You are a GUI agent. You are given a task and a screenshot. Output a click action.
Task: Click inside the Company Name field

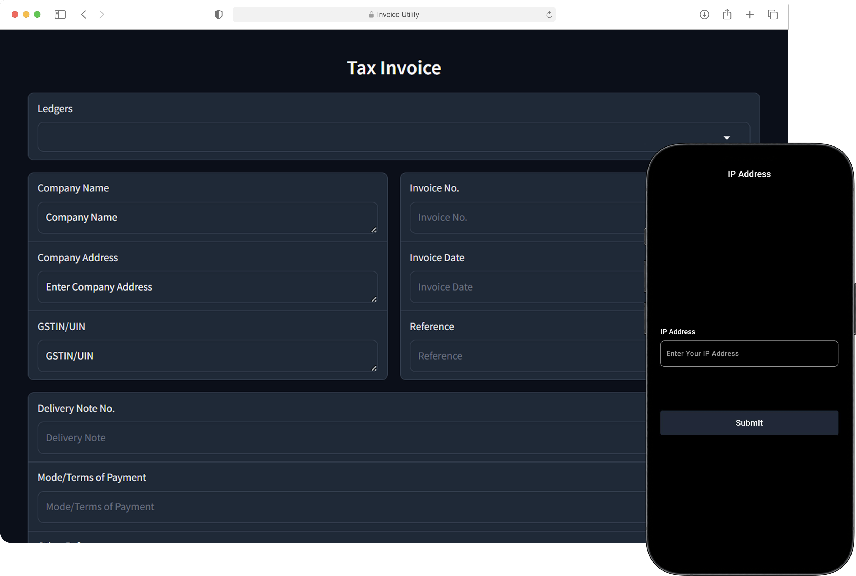[x=207, y=217]
